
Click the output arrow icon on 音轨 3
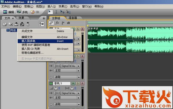(x=51, y=98)
